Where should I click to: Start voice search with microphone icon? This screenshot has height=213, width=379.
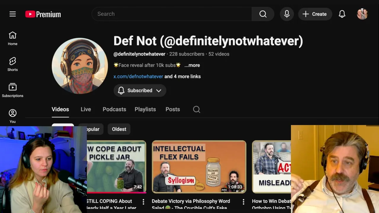point(287,14)
